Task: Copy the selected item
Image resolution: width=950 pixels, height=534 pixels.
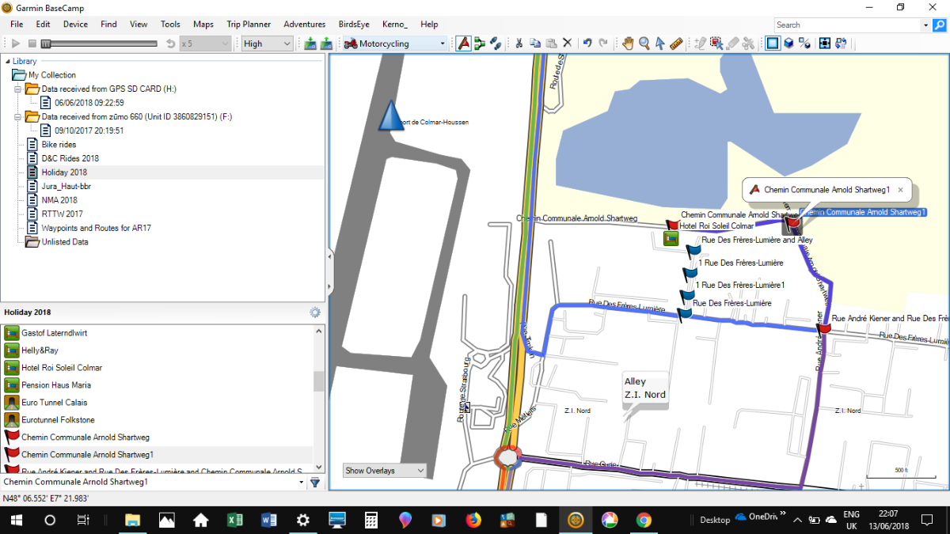Action: (x=535, y=44)
